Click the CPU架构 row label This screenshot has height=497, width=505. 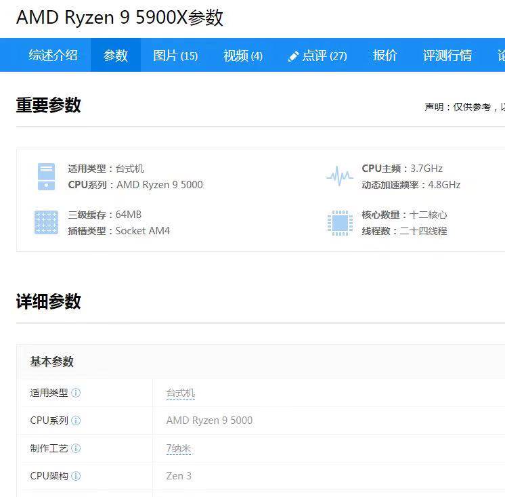49,476
